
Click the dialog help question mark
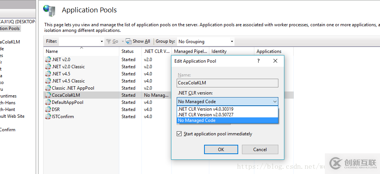pos(259,61)
